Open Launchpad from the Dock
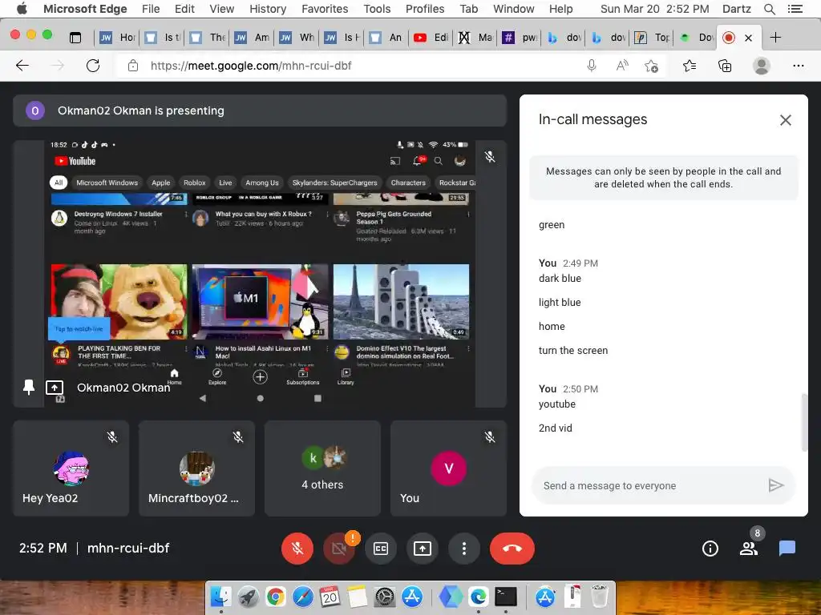Viewport: 821px width, 615px height. coord(249,597)
